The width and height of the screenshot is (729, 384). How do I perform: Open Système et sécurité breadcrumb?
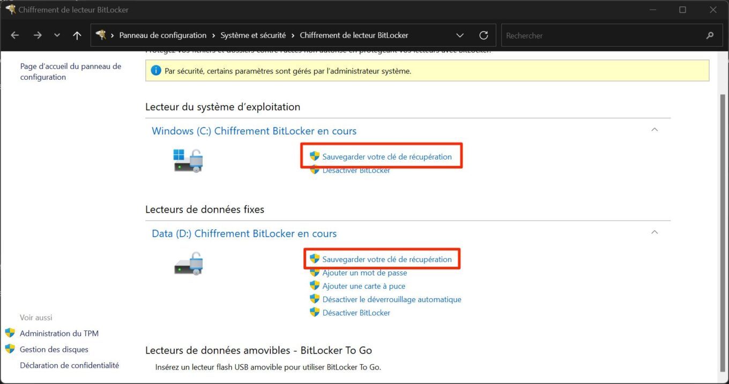tap(253, 35)
